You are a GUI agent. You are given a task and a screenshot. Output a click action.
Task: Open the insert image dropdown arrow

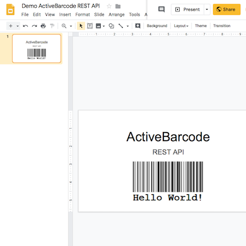[x=103, y=26]
